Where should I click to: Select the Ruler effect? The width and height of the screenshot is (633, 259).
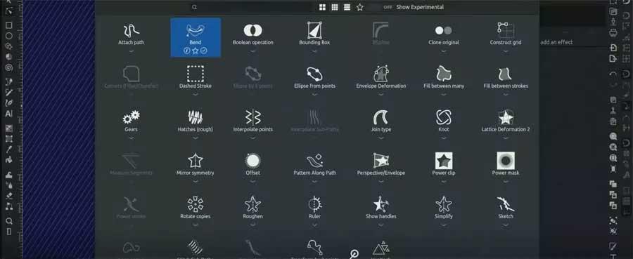tap(314, 208)
